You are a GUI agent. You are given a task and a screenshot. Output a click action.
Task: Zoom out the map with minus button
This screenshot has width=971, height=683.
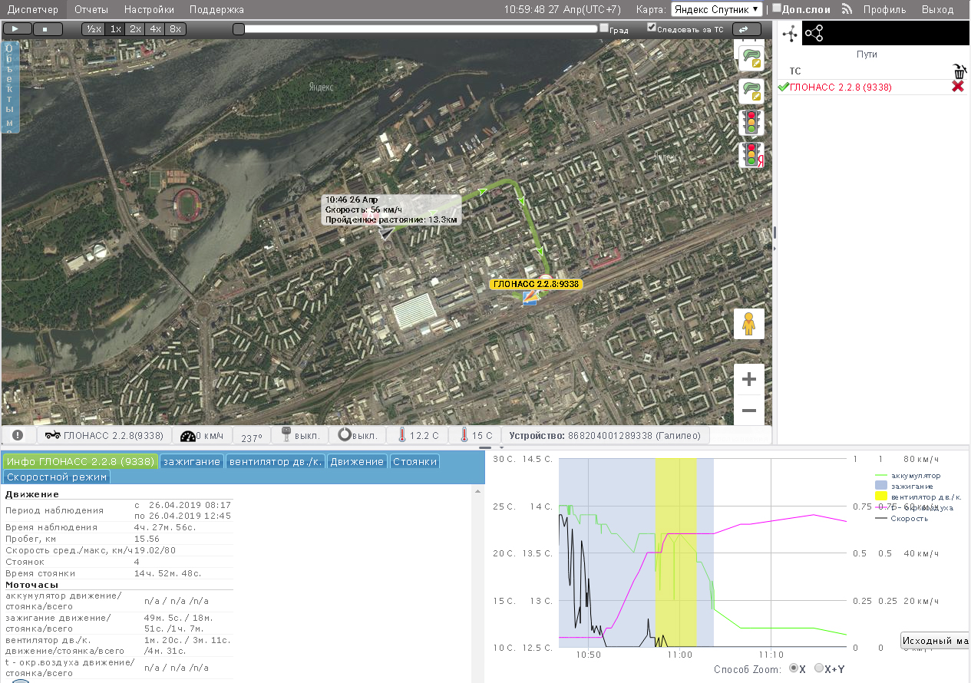pyautogui.click(x=749, y=411)
